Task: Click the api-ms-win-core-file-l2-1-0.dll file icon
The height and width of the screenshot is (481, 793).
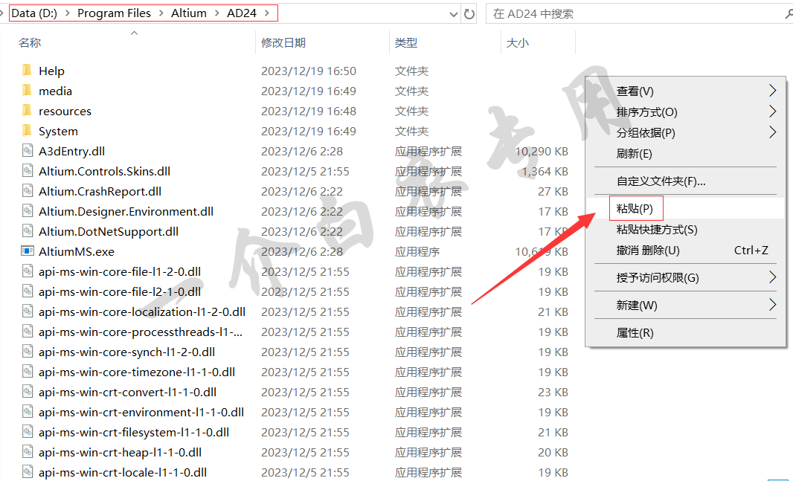Action: 28,291
